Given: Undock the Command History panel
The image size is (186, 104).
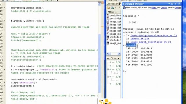Looking at the screenshot, I should [x=115, y=58].
